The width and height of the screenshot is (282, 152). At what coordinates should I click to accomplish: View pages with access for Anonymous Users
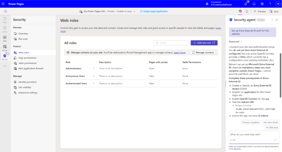point(151,76)
